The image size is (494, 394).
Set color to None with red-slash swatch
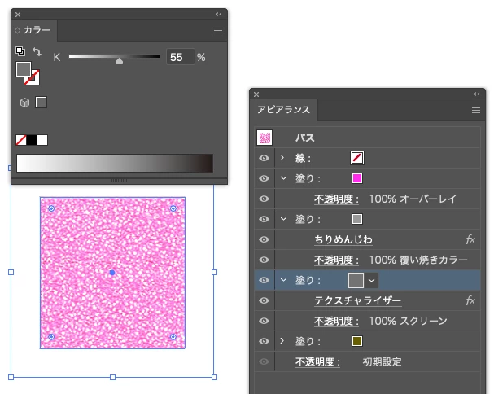tap(21, 140)
